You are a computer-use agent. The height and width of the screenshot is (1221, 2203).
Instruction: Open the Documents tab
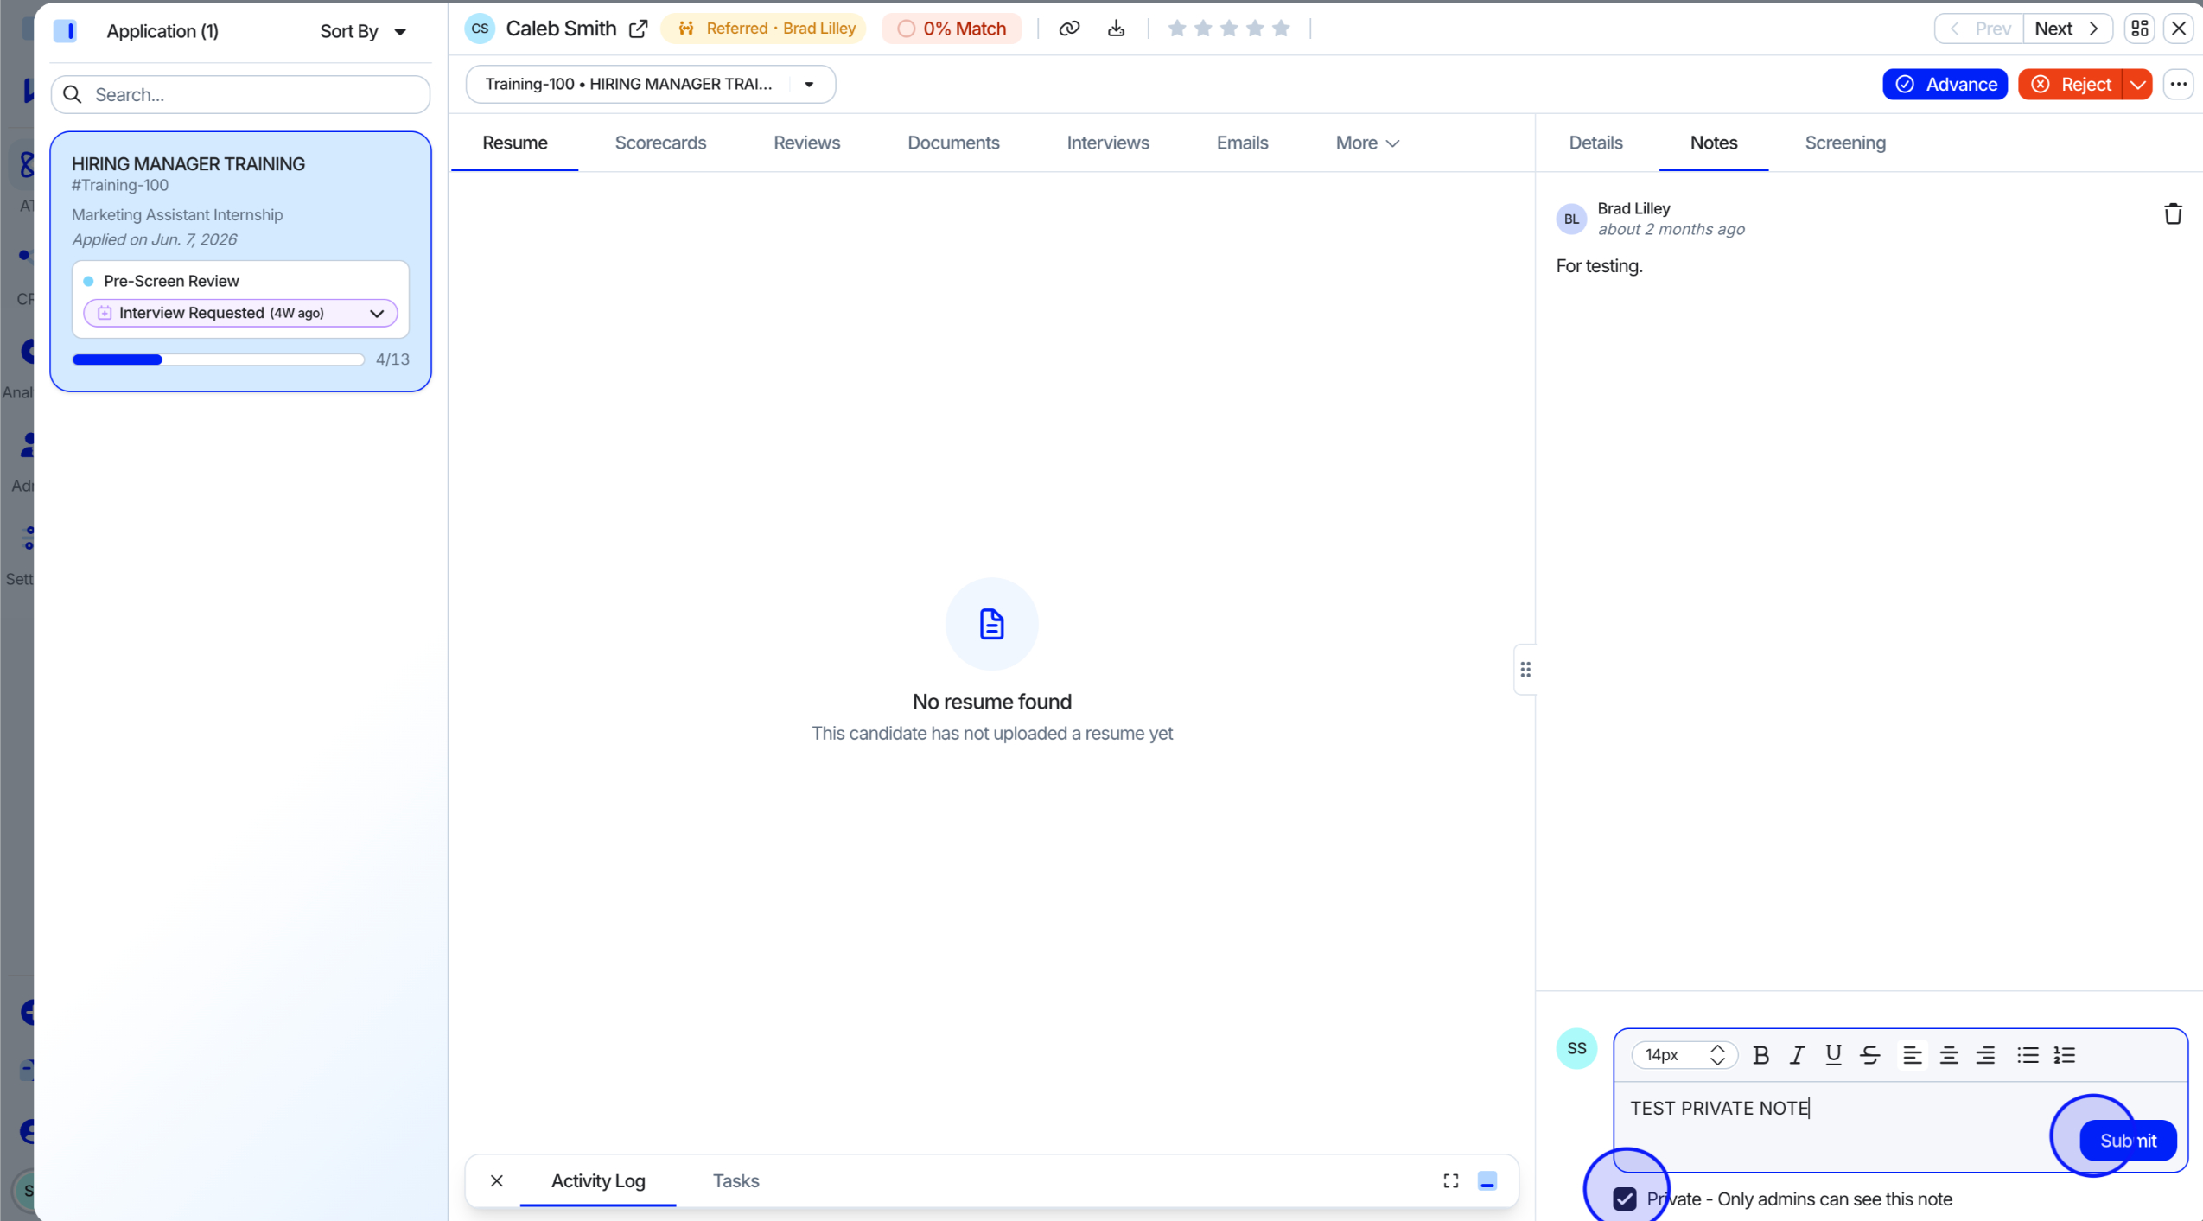point(953,143)
